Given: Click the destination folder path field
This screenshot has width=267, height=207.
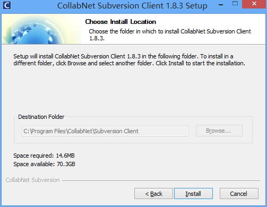Looking at the screenshot, I should (105, 131).
